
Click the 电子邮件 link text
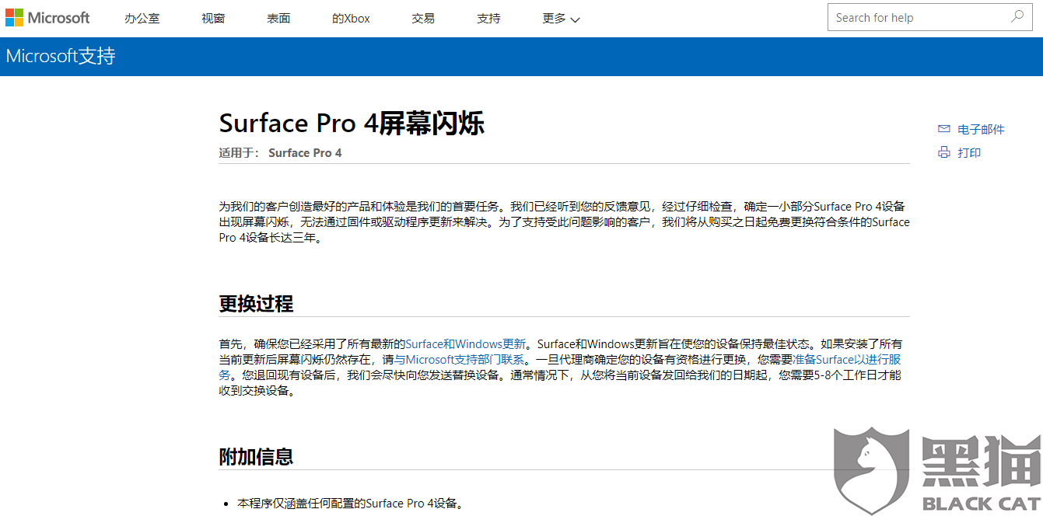click(981, 129)
